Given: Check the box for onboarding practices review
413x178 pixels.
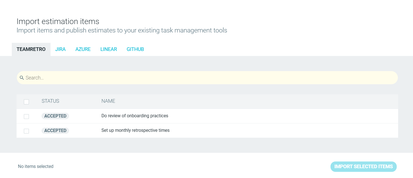Looking at the screenshot, I should click(x=26, y=116).
